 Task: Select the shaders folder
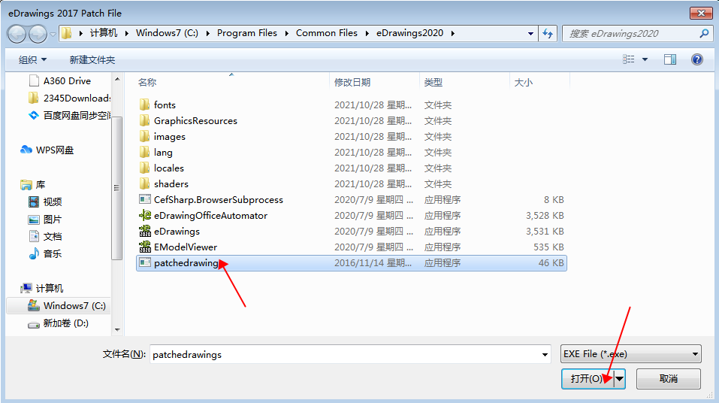pyautogui.click(x=171, y=183)
